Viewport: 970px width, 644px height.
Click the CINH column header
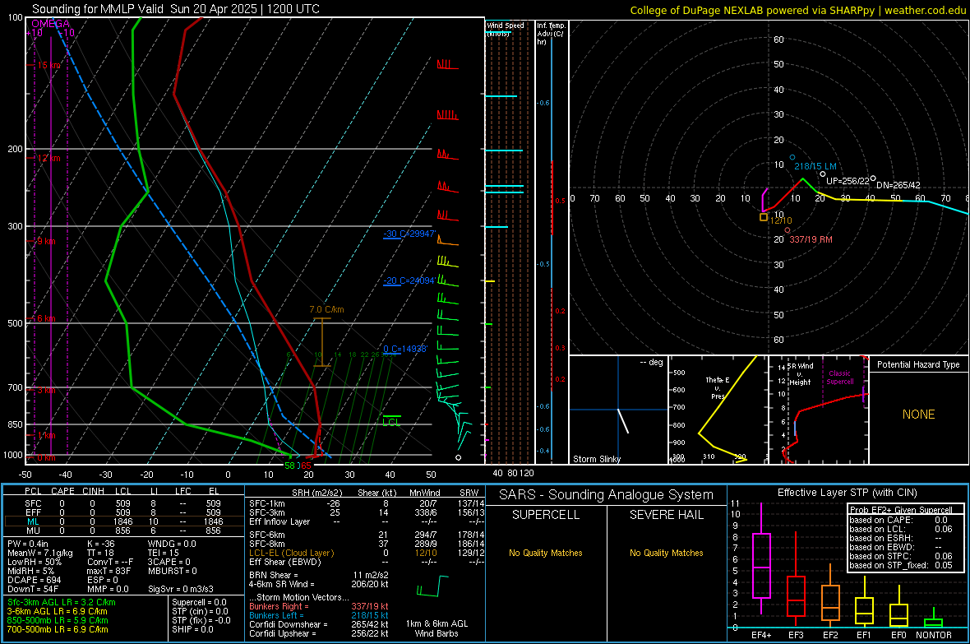94,491
